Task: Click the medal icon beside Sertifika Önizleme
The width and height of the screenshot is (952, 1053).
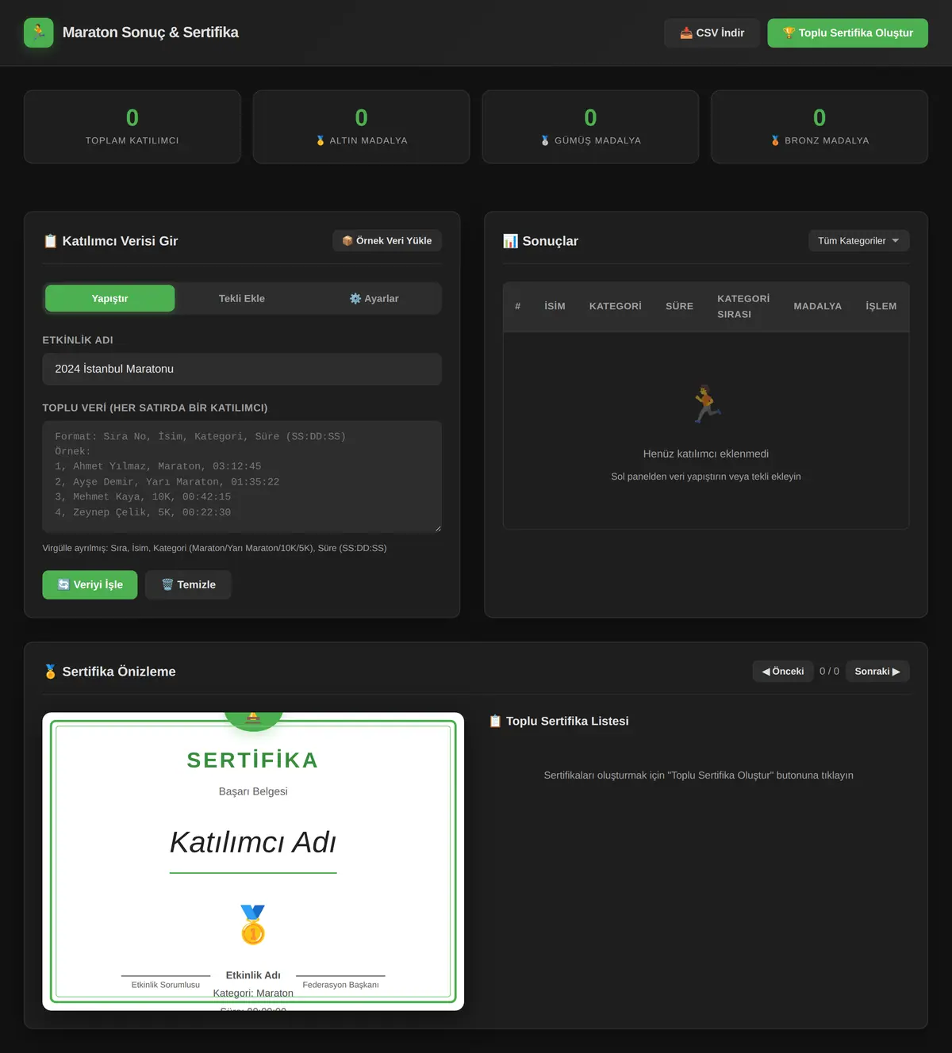Action: pyautogui.click(x=50, y=672)
